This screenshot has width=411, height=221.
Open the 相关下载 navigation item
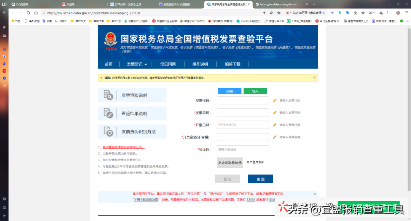tap(233, 64)
